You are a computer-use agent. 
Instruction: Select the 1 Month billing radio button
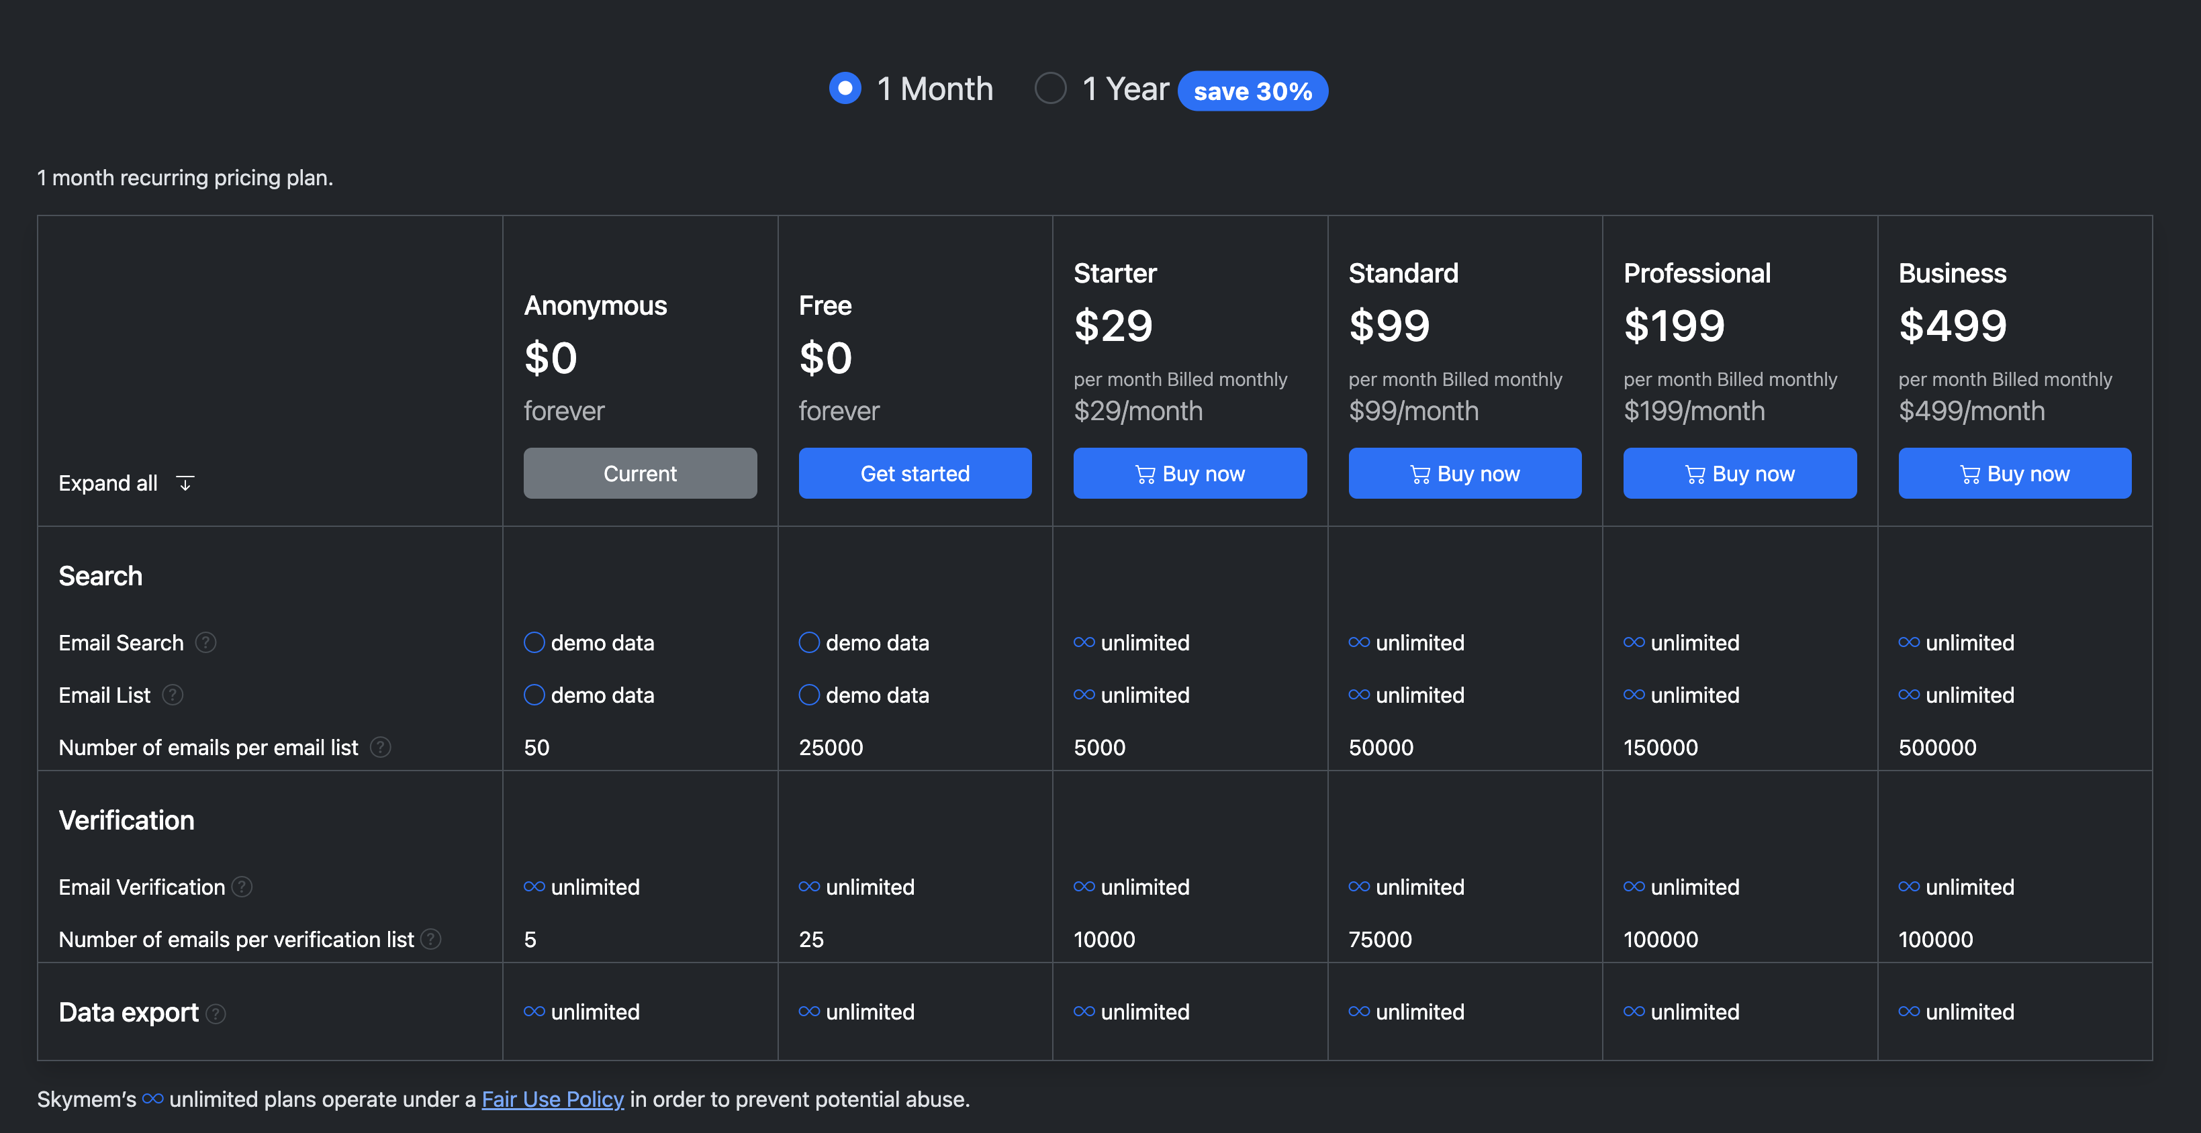coord(845,88)
